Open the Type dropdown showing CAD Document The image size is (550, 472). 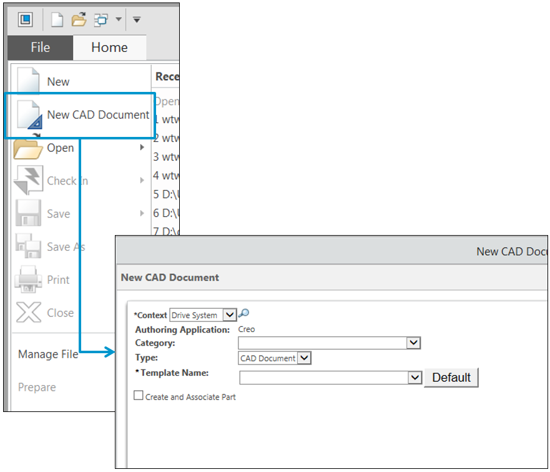pyautogui.click(x=303, y=358)
